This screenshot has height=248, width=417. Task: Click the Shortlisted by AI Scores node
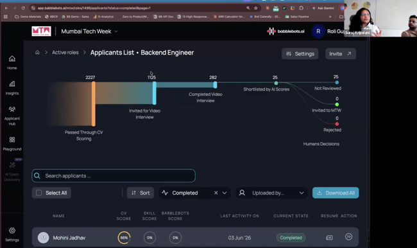(276, 83)
